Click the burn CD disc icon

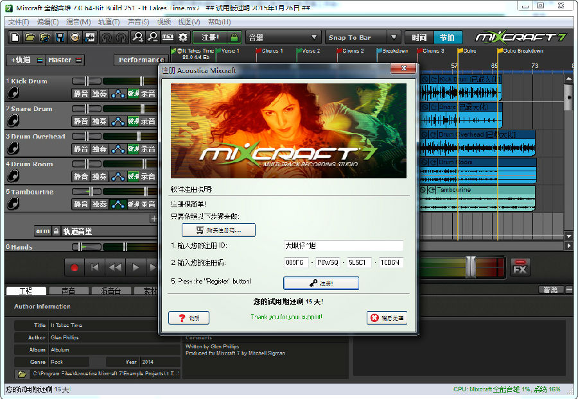(75, 37)
